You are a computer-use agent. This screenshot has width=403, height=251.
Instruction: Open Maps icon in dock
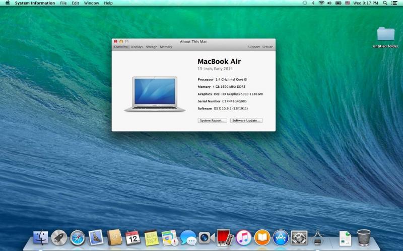[170, 237]
